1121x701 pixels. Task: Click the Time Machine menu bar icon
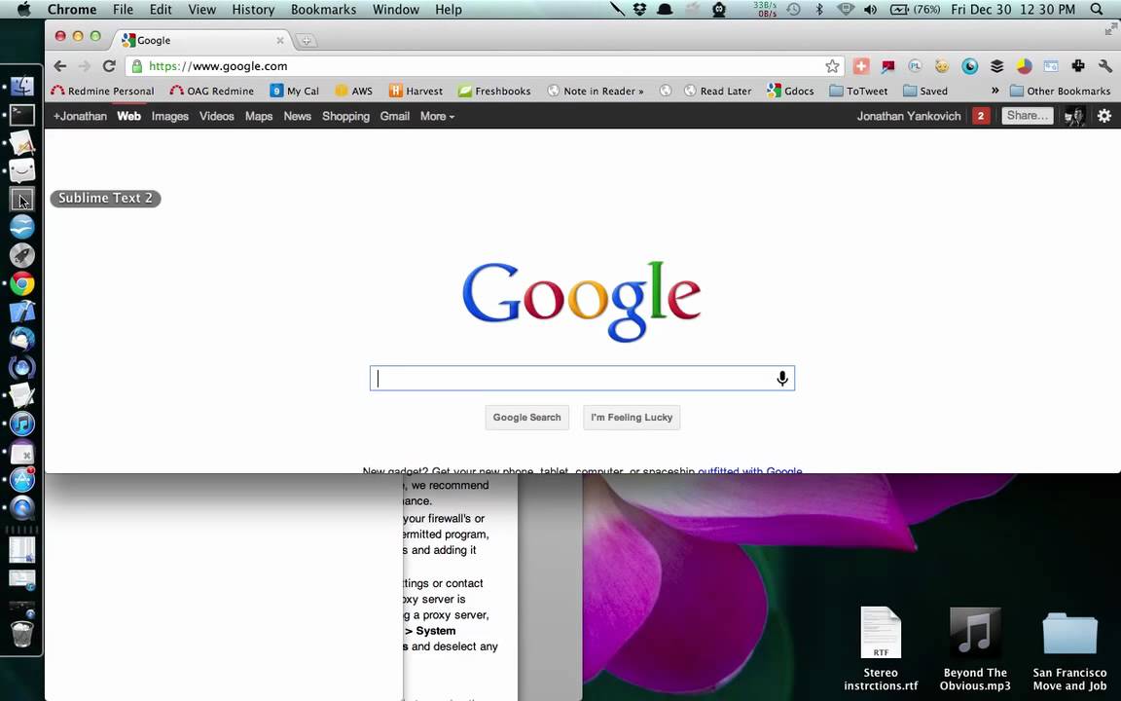coord(794,10)
